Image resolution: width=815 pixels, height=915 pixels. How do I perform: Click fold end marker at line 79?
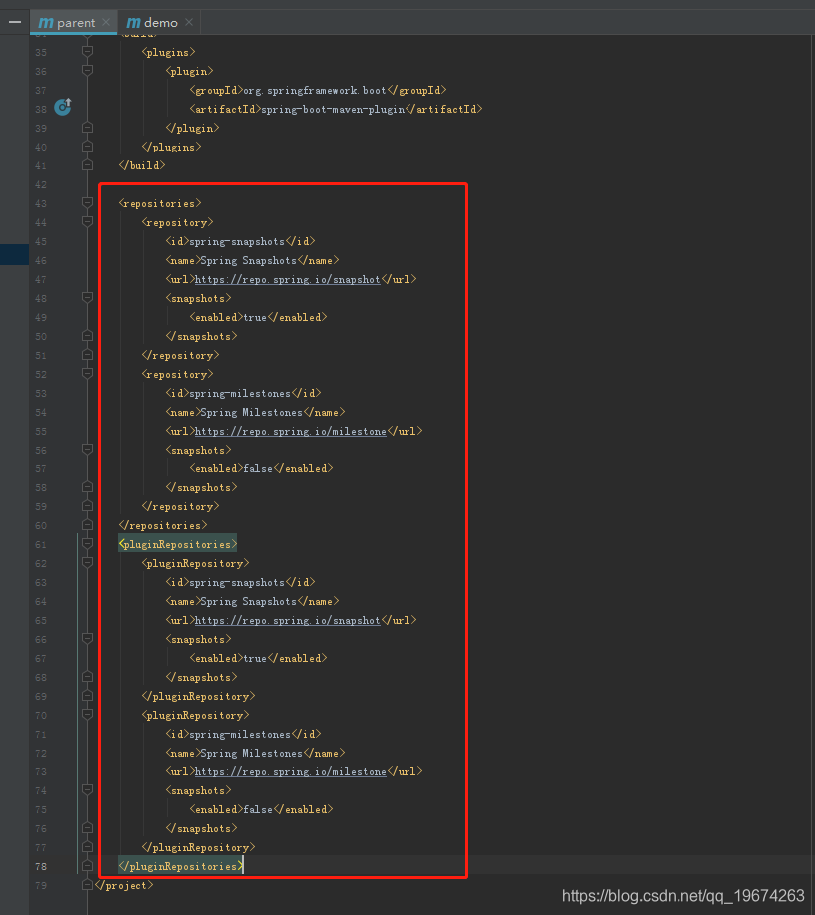tap(87, 885)
